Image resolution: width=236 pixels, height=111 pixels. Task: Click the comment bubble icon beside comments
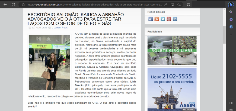(x=50, y=28)
